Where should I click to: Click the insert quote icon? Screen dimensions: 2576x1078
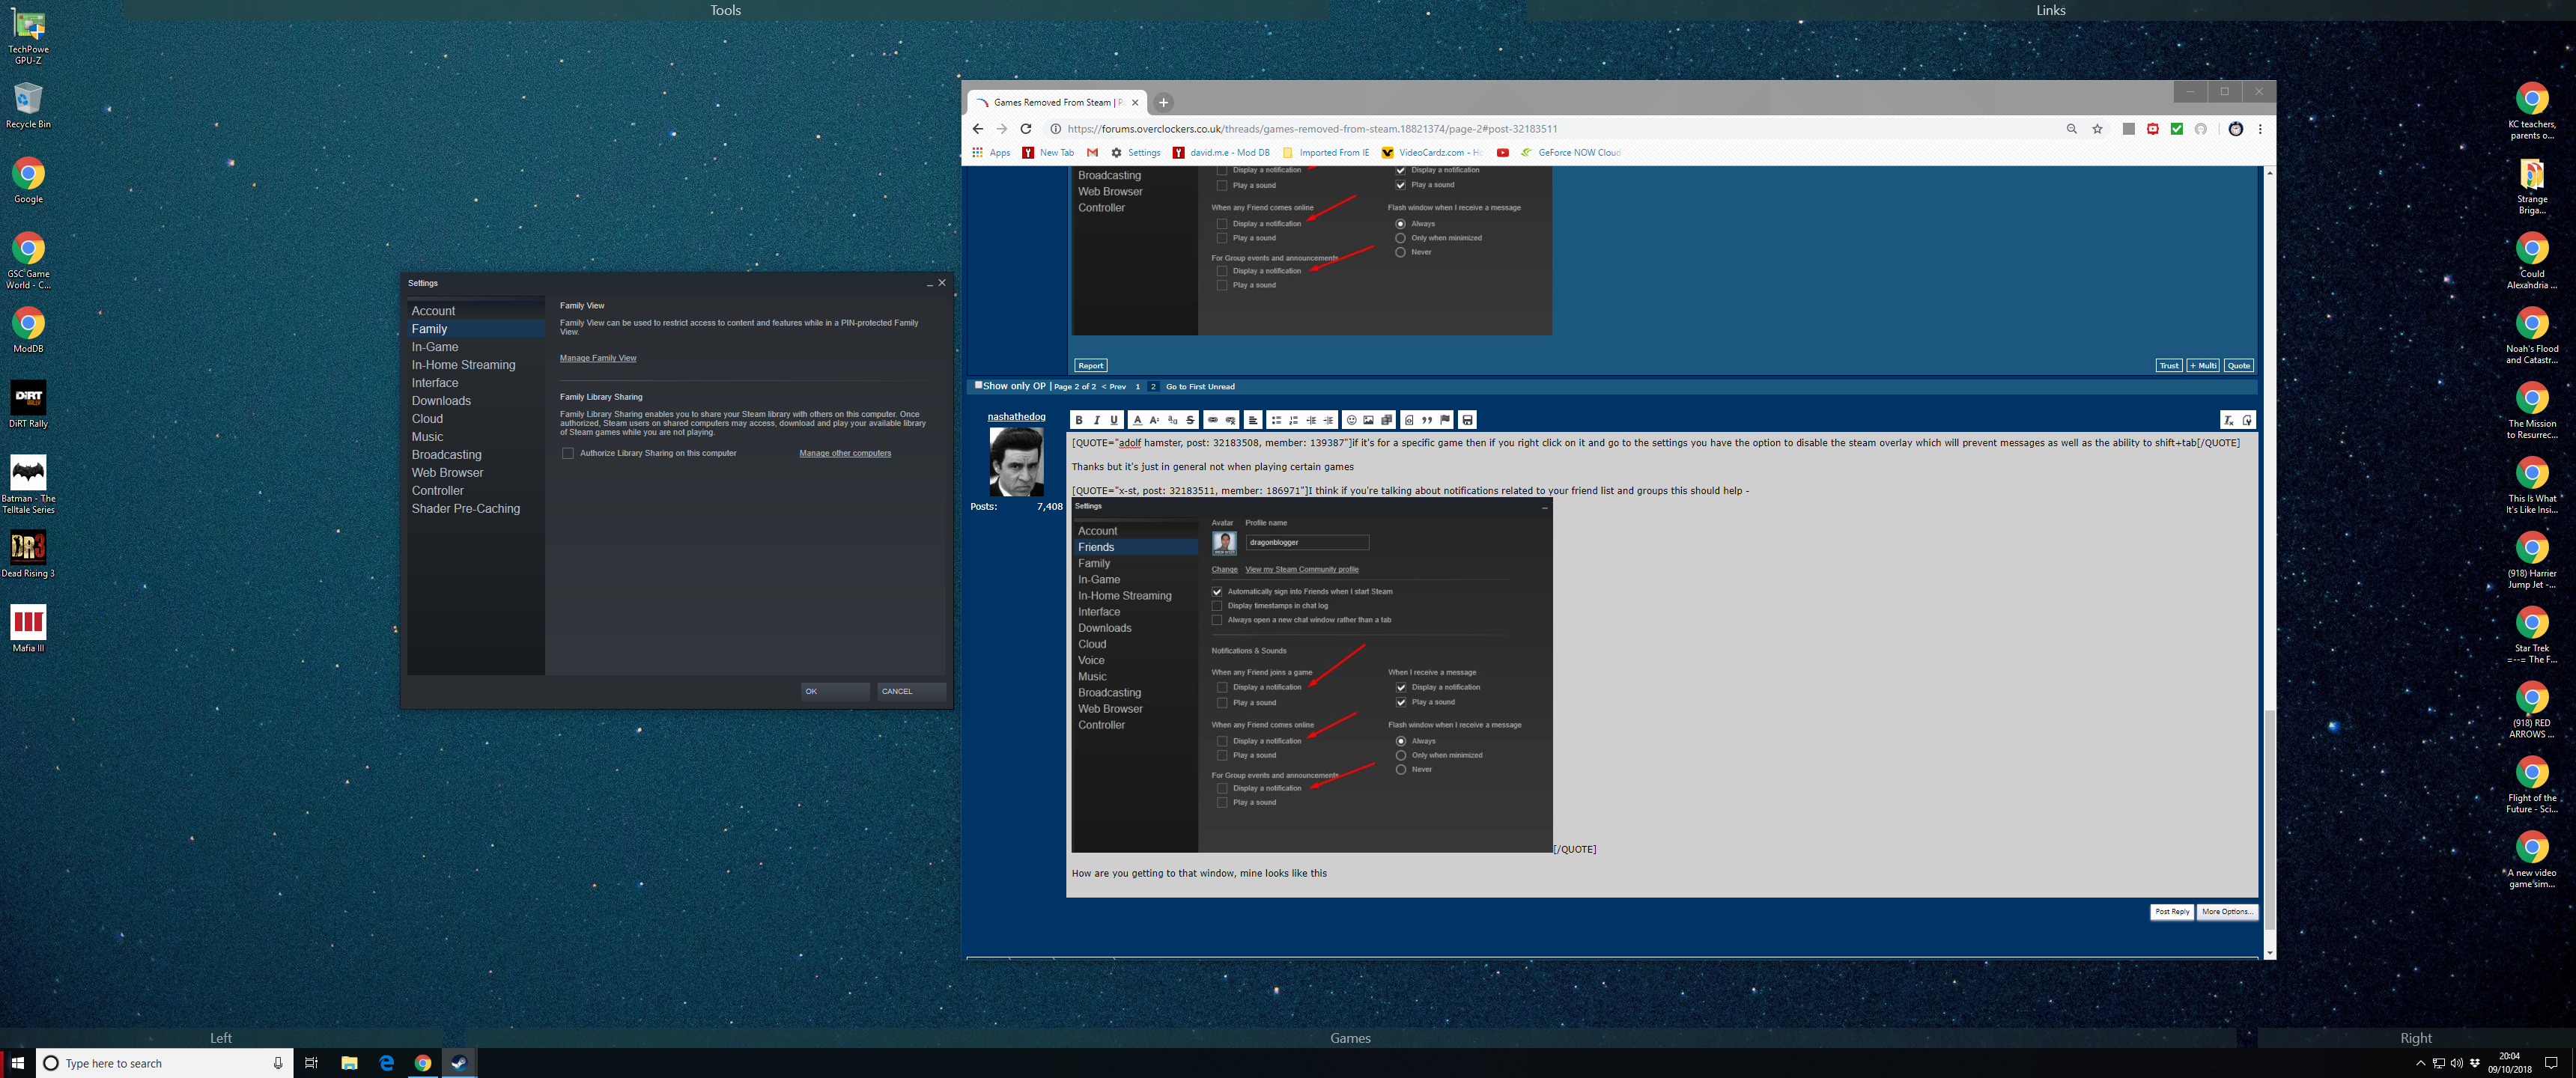[1427, 420]
